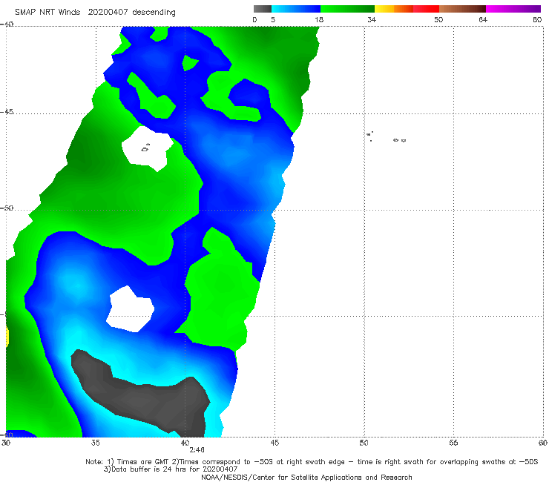Click the island outlines east of longitude 50
Viewport: 549px width, 482px height.
pyautogui.click(x=387, y=137)
